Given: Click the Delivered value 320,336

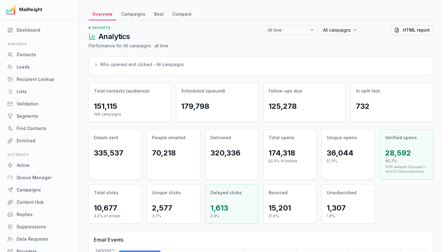Looking at the screenshot, I should click(x=225, y=153).
